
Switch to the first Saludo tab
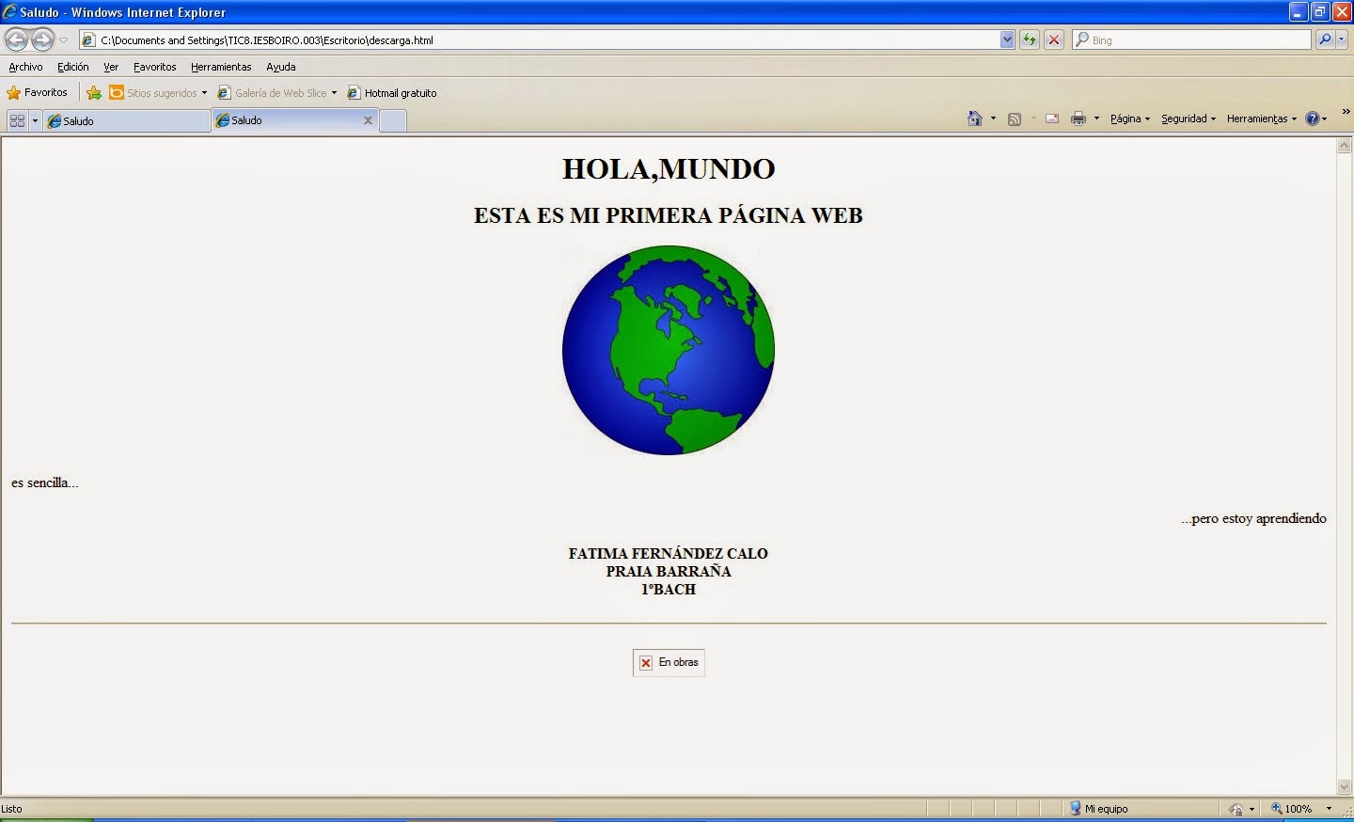(126, 120)
